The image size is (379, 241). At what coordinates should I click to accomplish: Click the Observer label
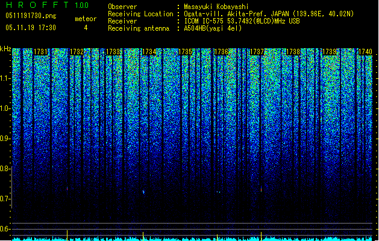pyautogui.click(x=122, y=7)
